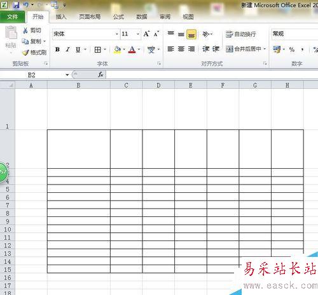Set top vertical alignment

click(170, 34)
